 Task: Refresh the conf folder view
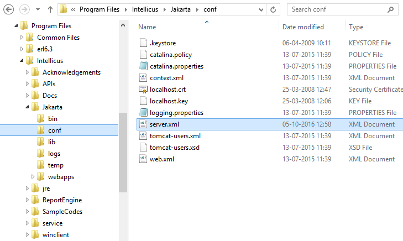pos(273,10)
